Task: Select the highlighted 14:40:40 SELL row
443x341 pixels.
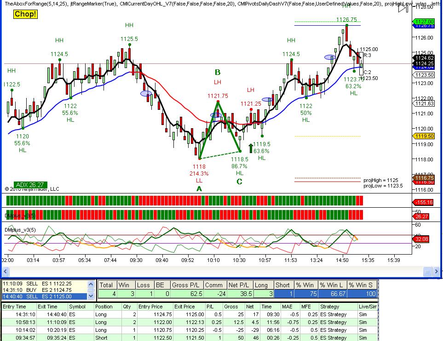Action: (45, 296)
